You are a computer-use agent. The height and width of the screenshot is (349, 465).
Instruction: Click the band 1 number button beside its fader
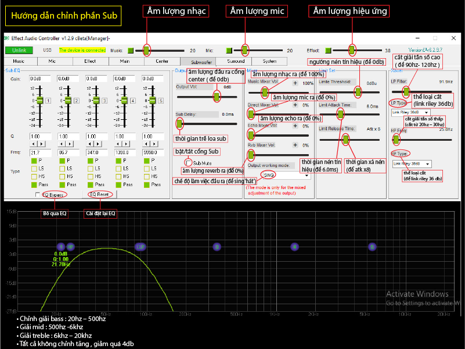point(48,101)
